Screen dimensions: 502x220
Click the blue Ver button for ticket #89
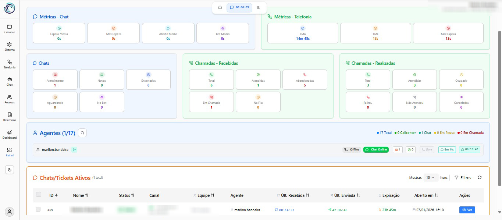click(467, 210)
